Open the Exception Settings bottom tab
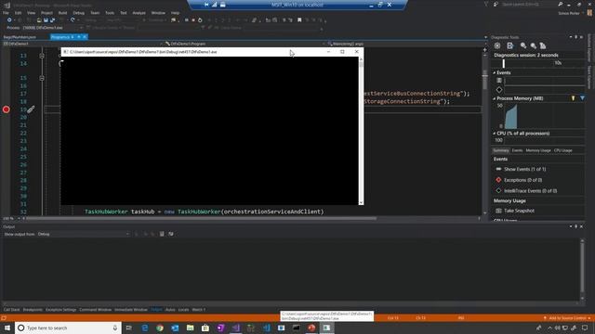The image size is (595, 334). click(60, 310)
